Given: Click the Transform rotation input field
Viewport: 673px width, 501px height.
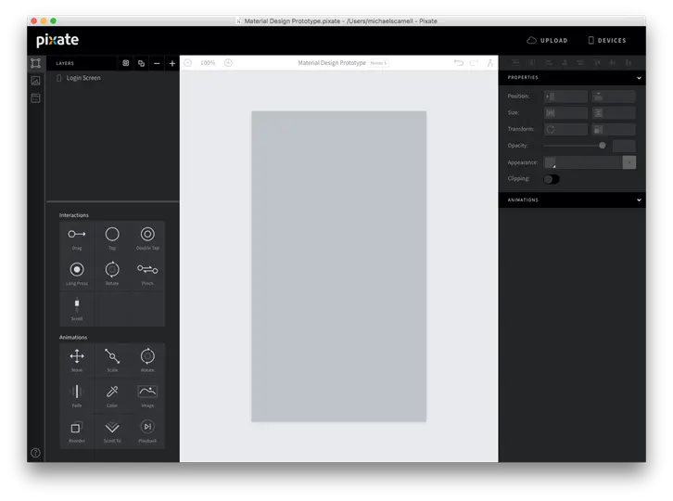Looking at the screenshot, I should (x=565, y=129).
